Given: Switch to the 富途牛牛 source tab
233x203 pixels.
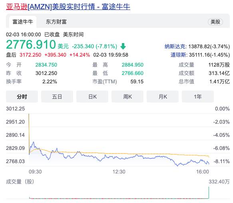Looking at the screenshot, I should click(x=23, y=22).
